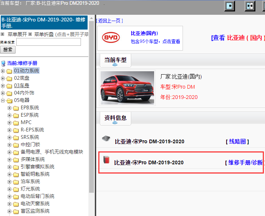Image resolution: width=265 pixels, height=216 pixels.
Task: Collapse the 05电器 tree node
Action: (x=3, y=101)
